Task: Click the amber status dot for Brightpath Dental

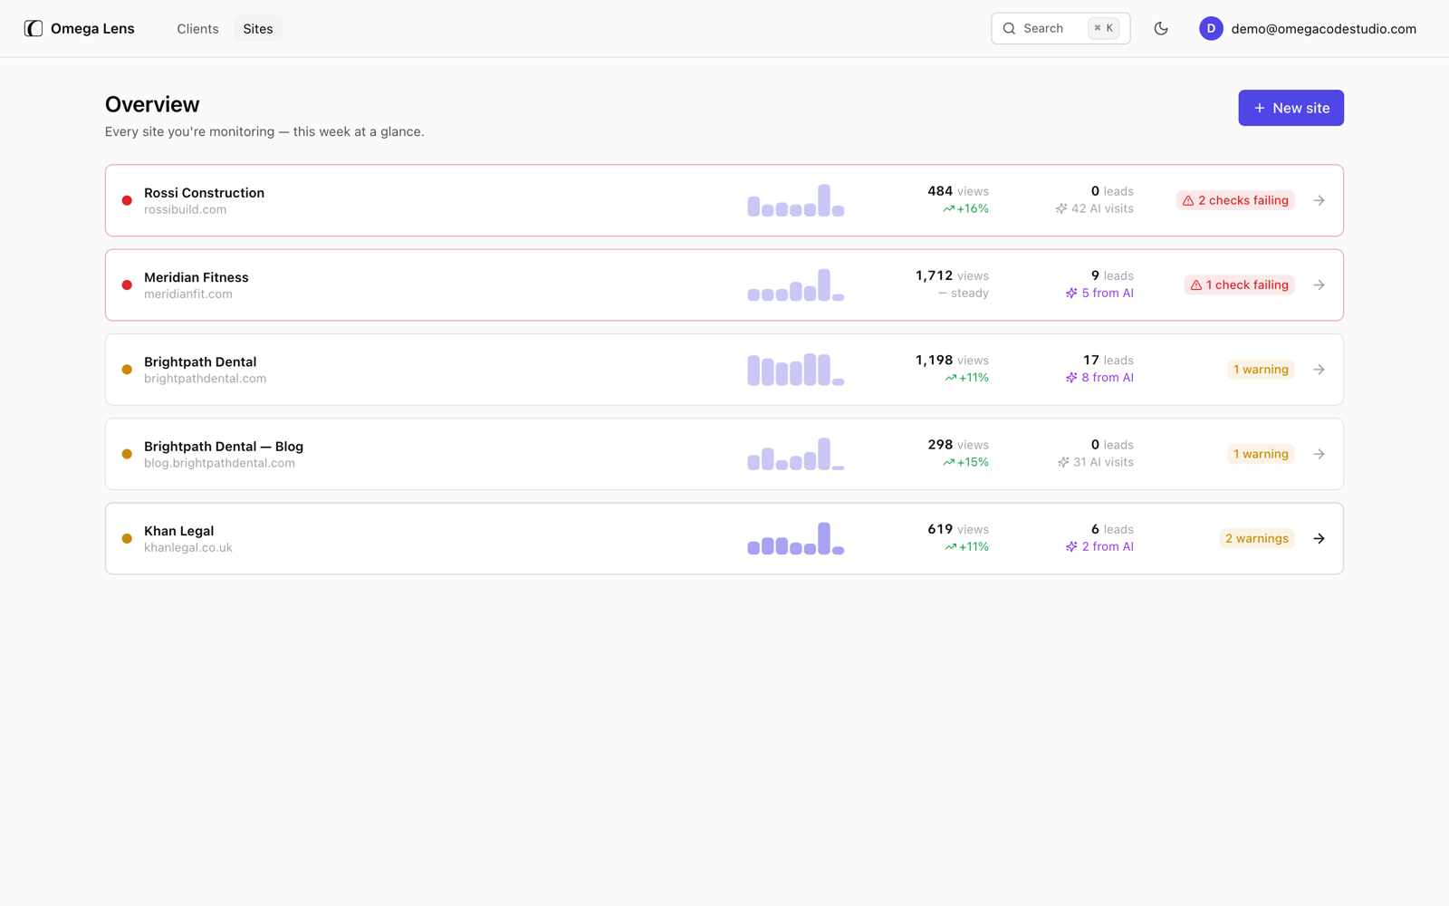Action: pos(127,370)
